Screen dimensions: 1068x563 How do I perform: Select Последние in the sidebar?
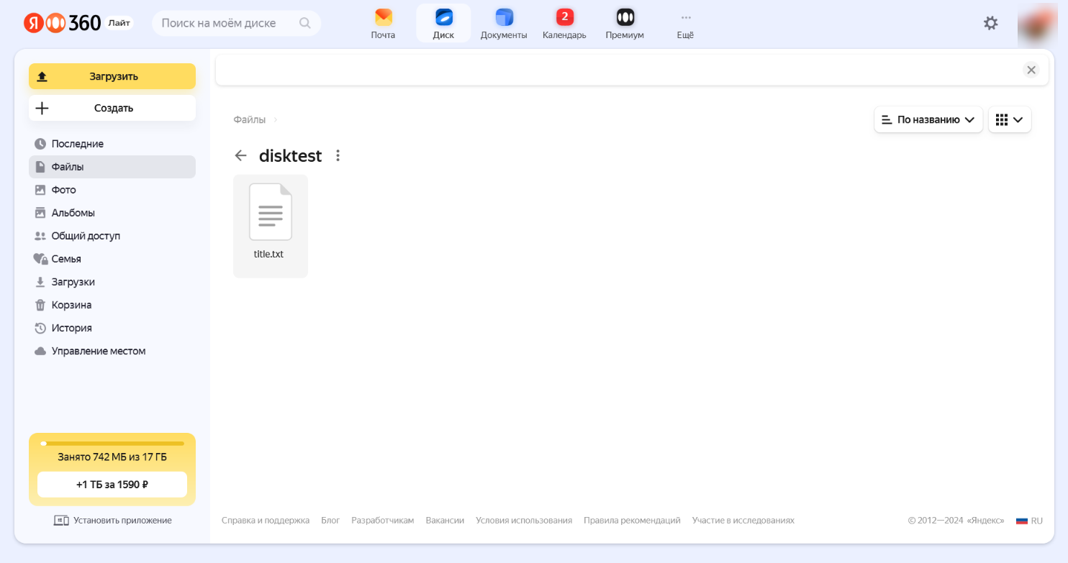coord(77,144)
